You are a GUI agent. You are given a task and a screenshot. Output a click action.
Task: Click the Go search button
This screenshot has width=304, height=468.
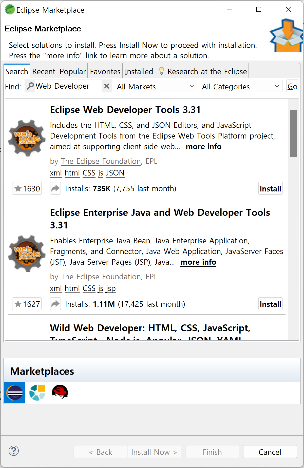(292, 86)
